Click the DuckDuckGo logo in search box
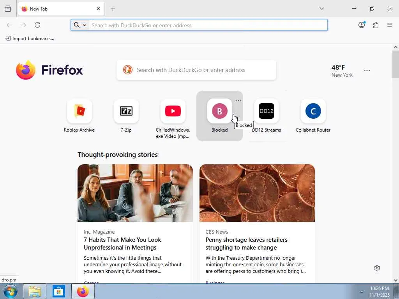Screen dimensions: 399x299 click(x=128, y=70)
